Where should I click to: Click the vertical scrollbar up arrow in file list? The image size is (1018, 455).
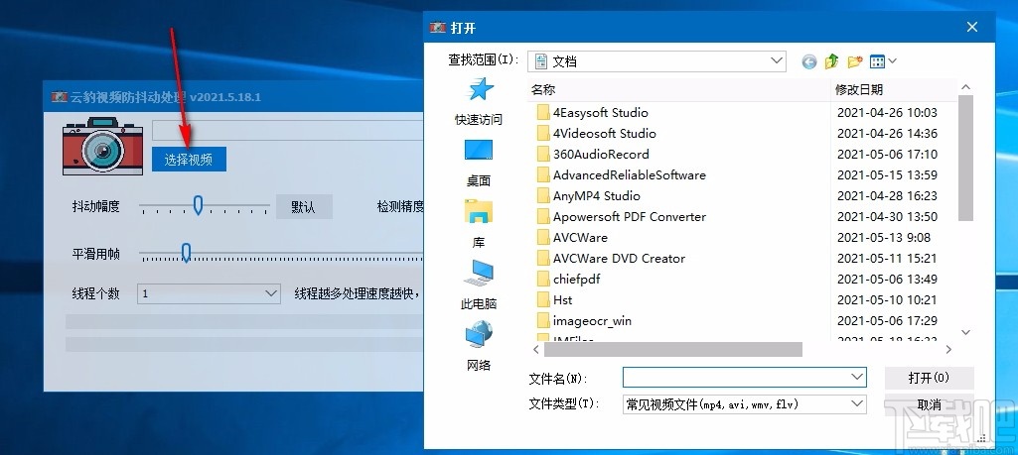point(965,87)
